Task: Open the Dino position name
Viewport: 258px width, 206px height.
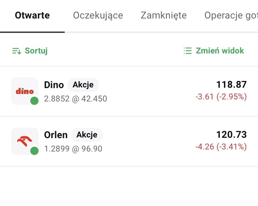Action: coord(54,85)
